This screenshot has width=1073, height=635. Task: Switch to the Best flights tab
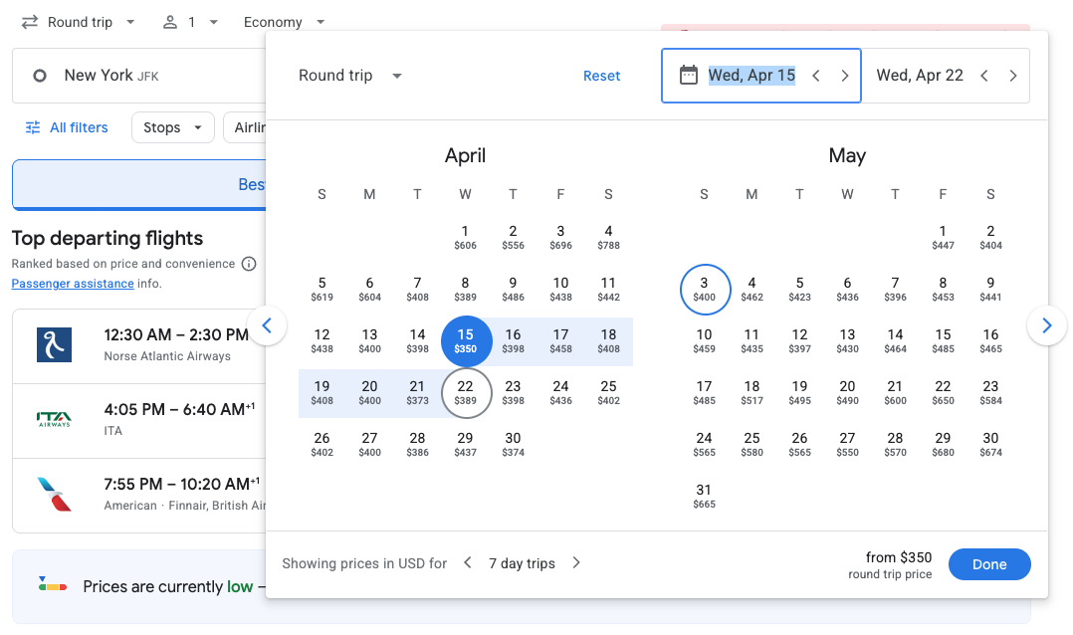tap(252, 184)
